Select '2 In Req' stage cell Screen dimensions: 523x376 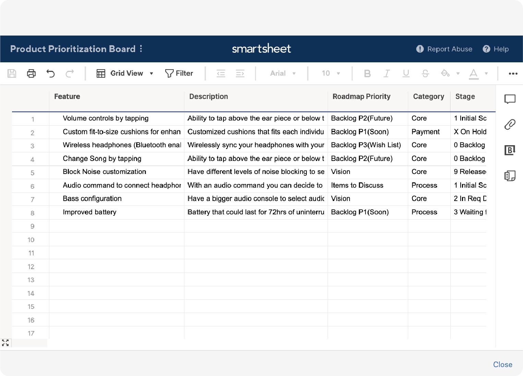[469, 199]
